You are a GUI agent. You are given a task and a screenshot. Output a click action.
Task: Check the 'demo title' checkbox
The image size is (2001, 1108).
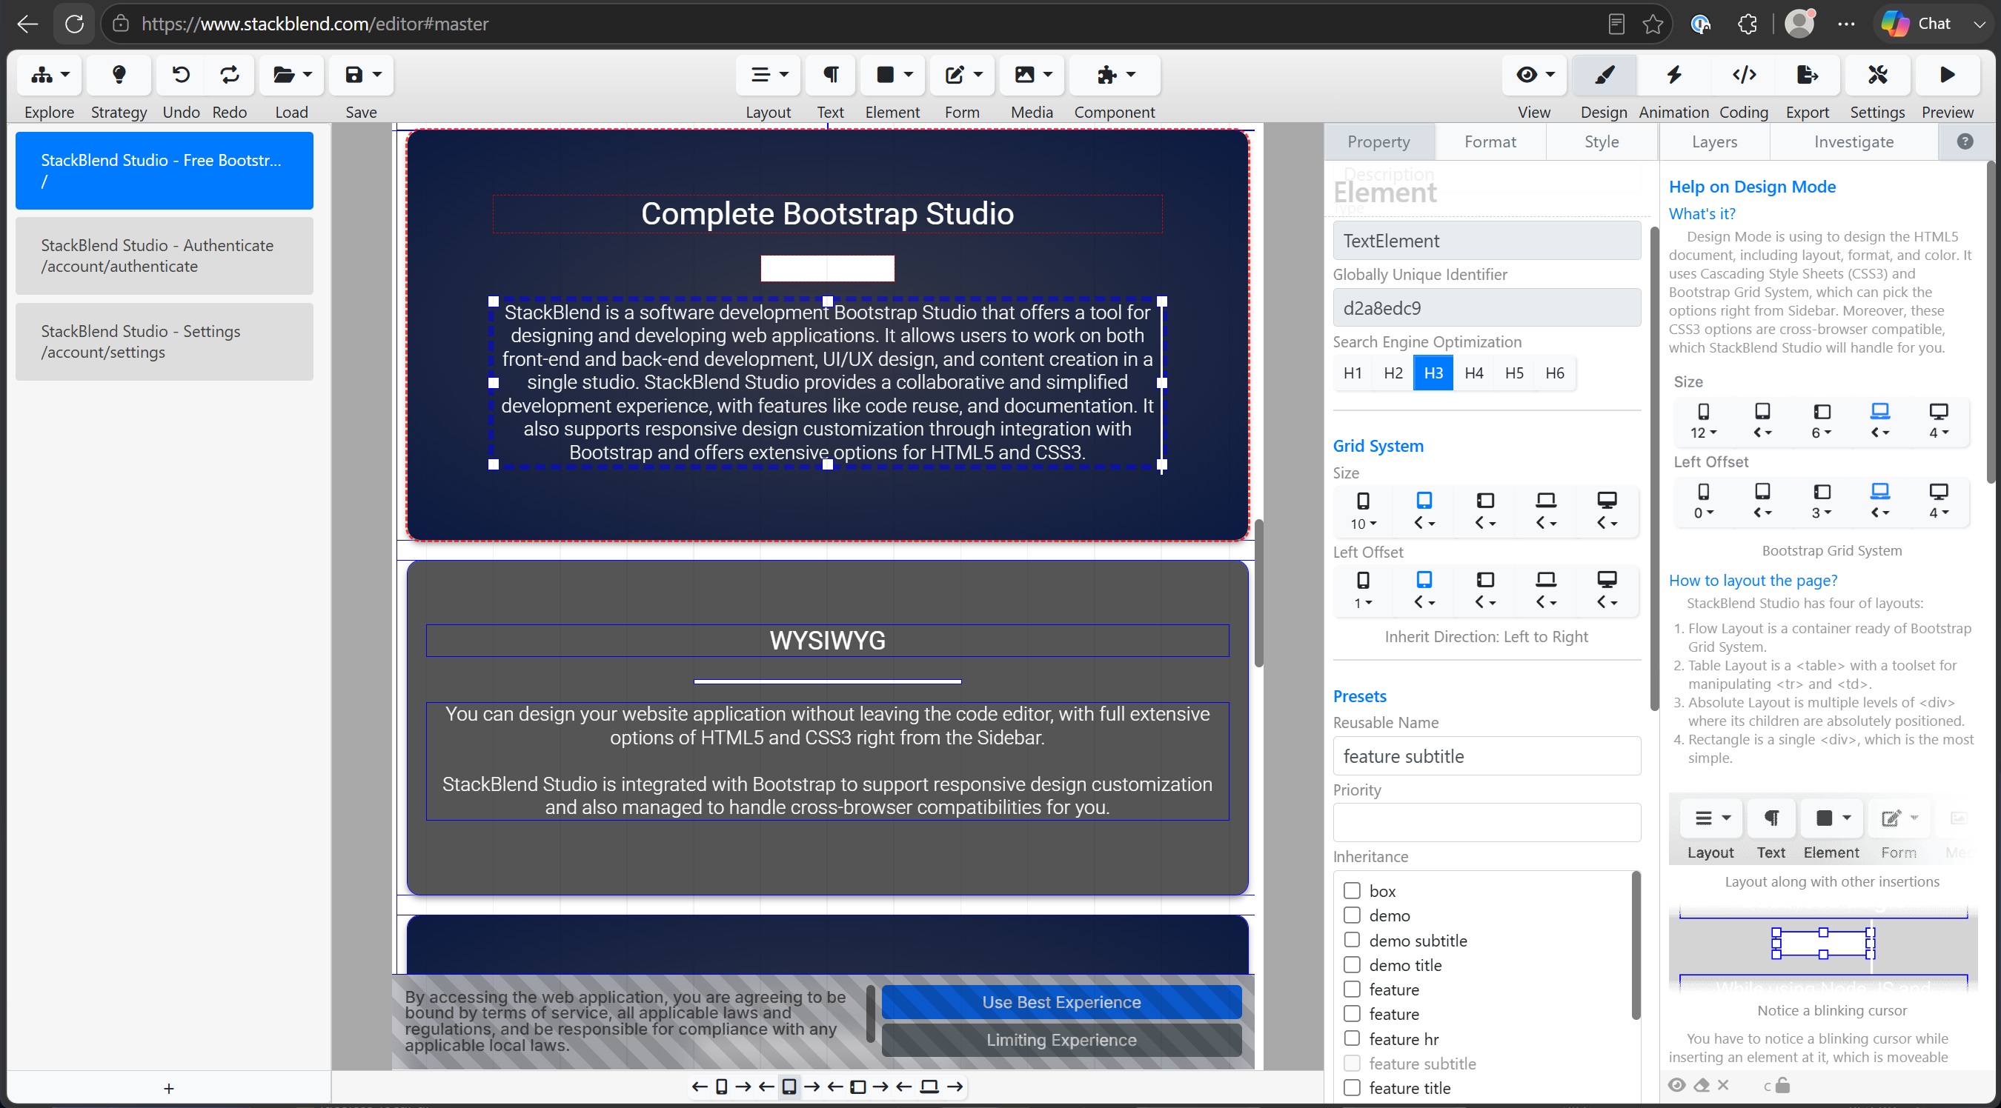(x=1353, y=965)
